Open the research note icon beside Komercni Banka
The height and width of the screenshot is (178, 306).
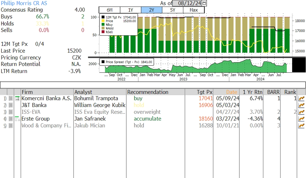pos(17,98)
